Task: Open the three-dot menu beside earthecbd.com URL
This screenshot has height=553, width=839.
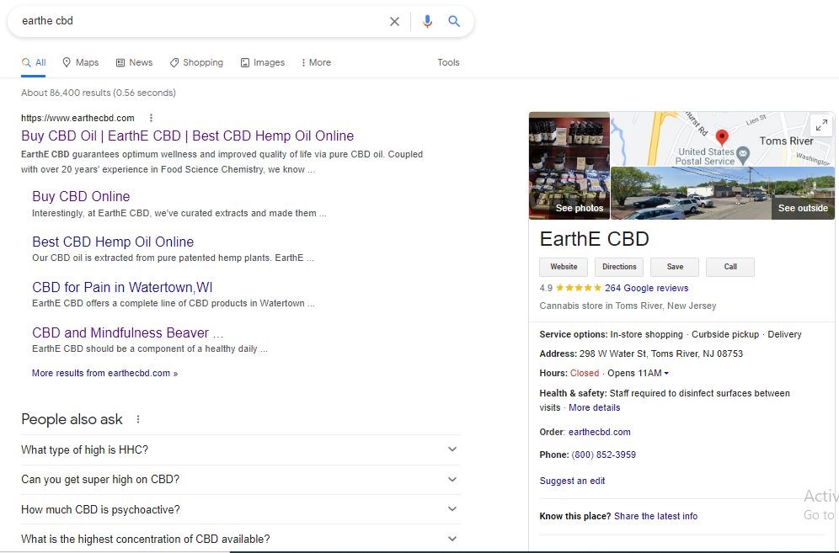Action: [151, 118]
